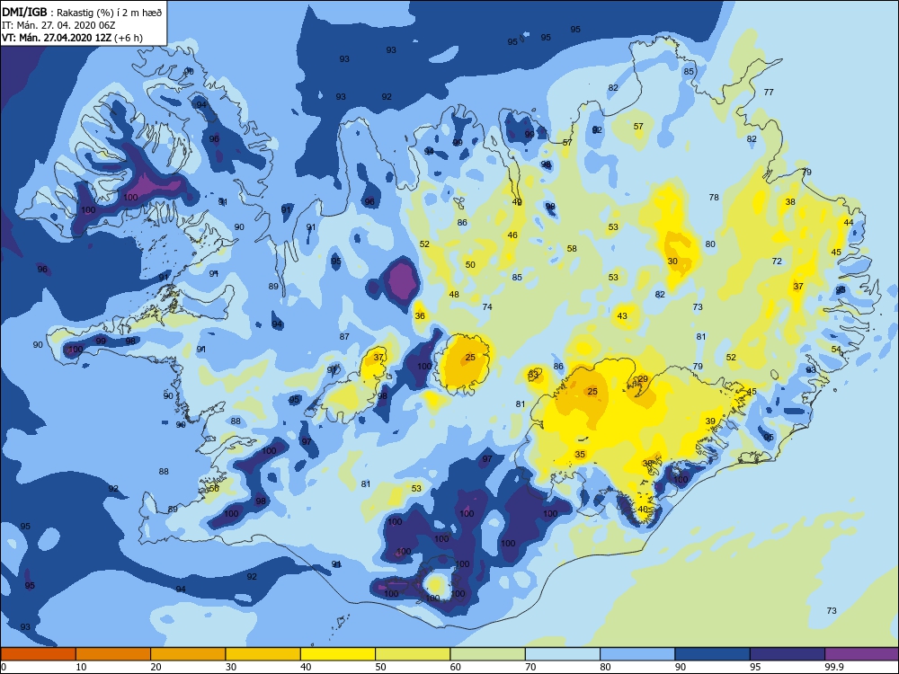Click the 40–50 bright yellow legend swatch
Viewport: 899px width, 674px height.
coord(338,654)
